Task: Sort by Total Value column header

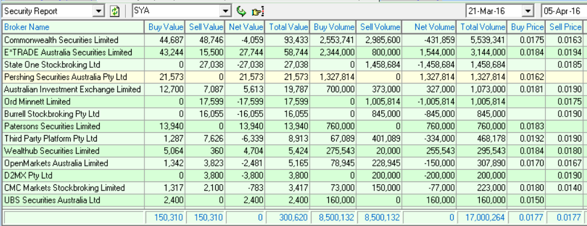Action: tap(288, 27)
